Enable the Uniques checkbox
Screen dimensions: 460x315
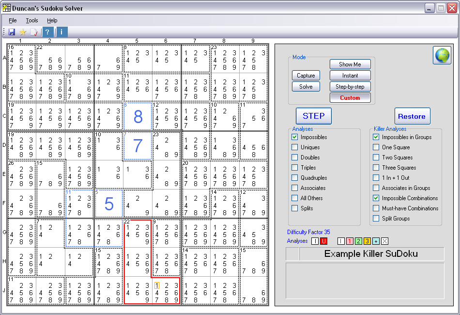pyautogui.click(x=294, y=147)
